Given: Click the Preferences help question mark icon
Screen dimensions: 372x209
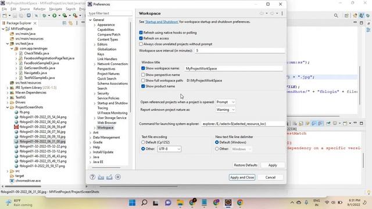Looking at the screenshot, I should [92, 177].
